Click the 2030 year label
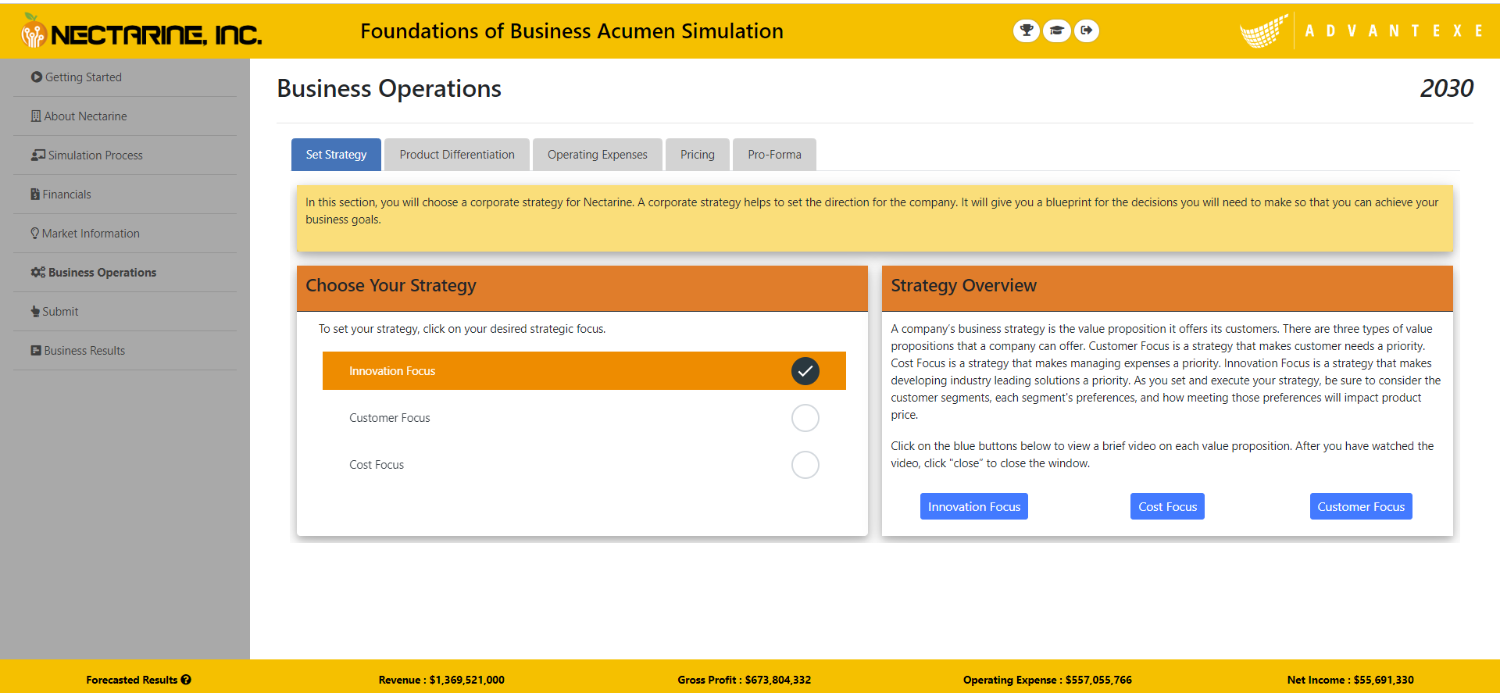Screen dimensions: 1500x693 coord(1447,88)
